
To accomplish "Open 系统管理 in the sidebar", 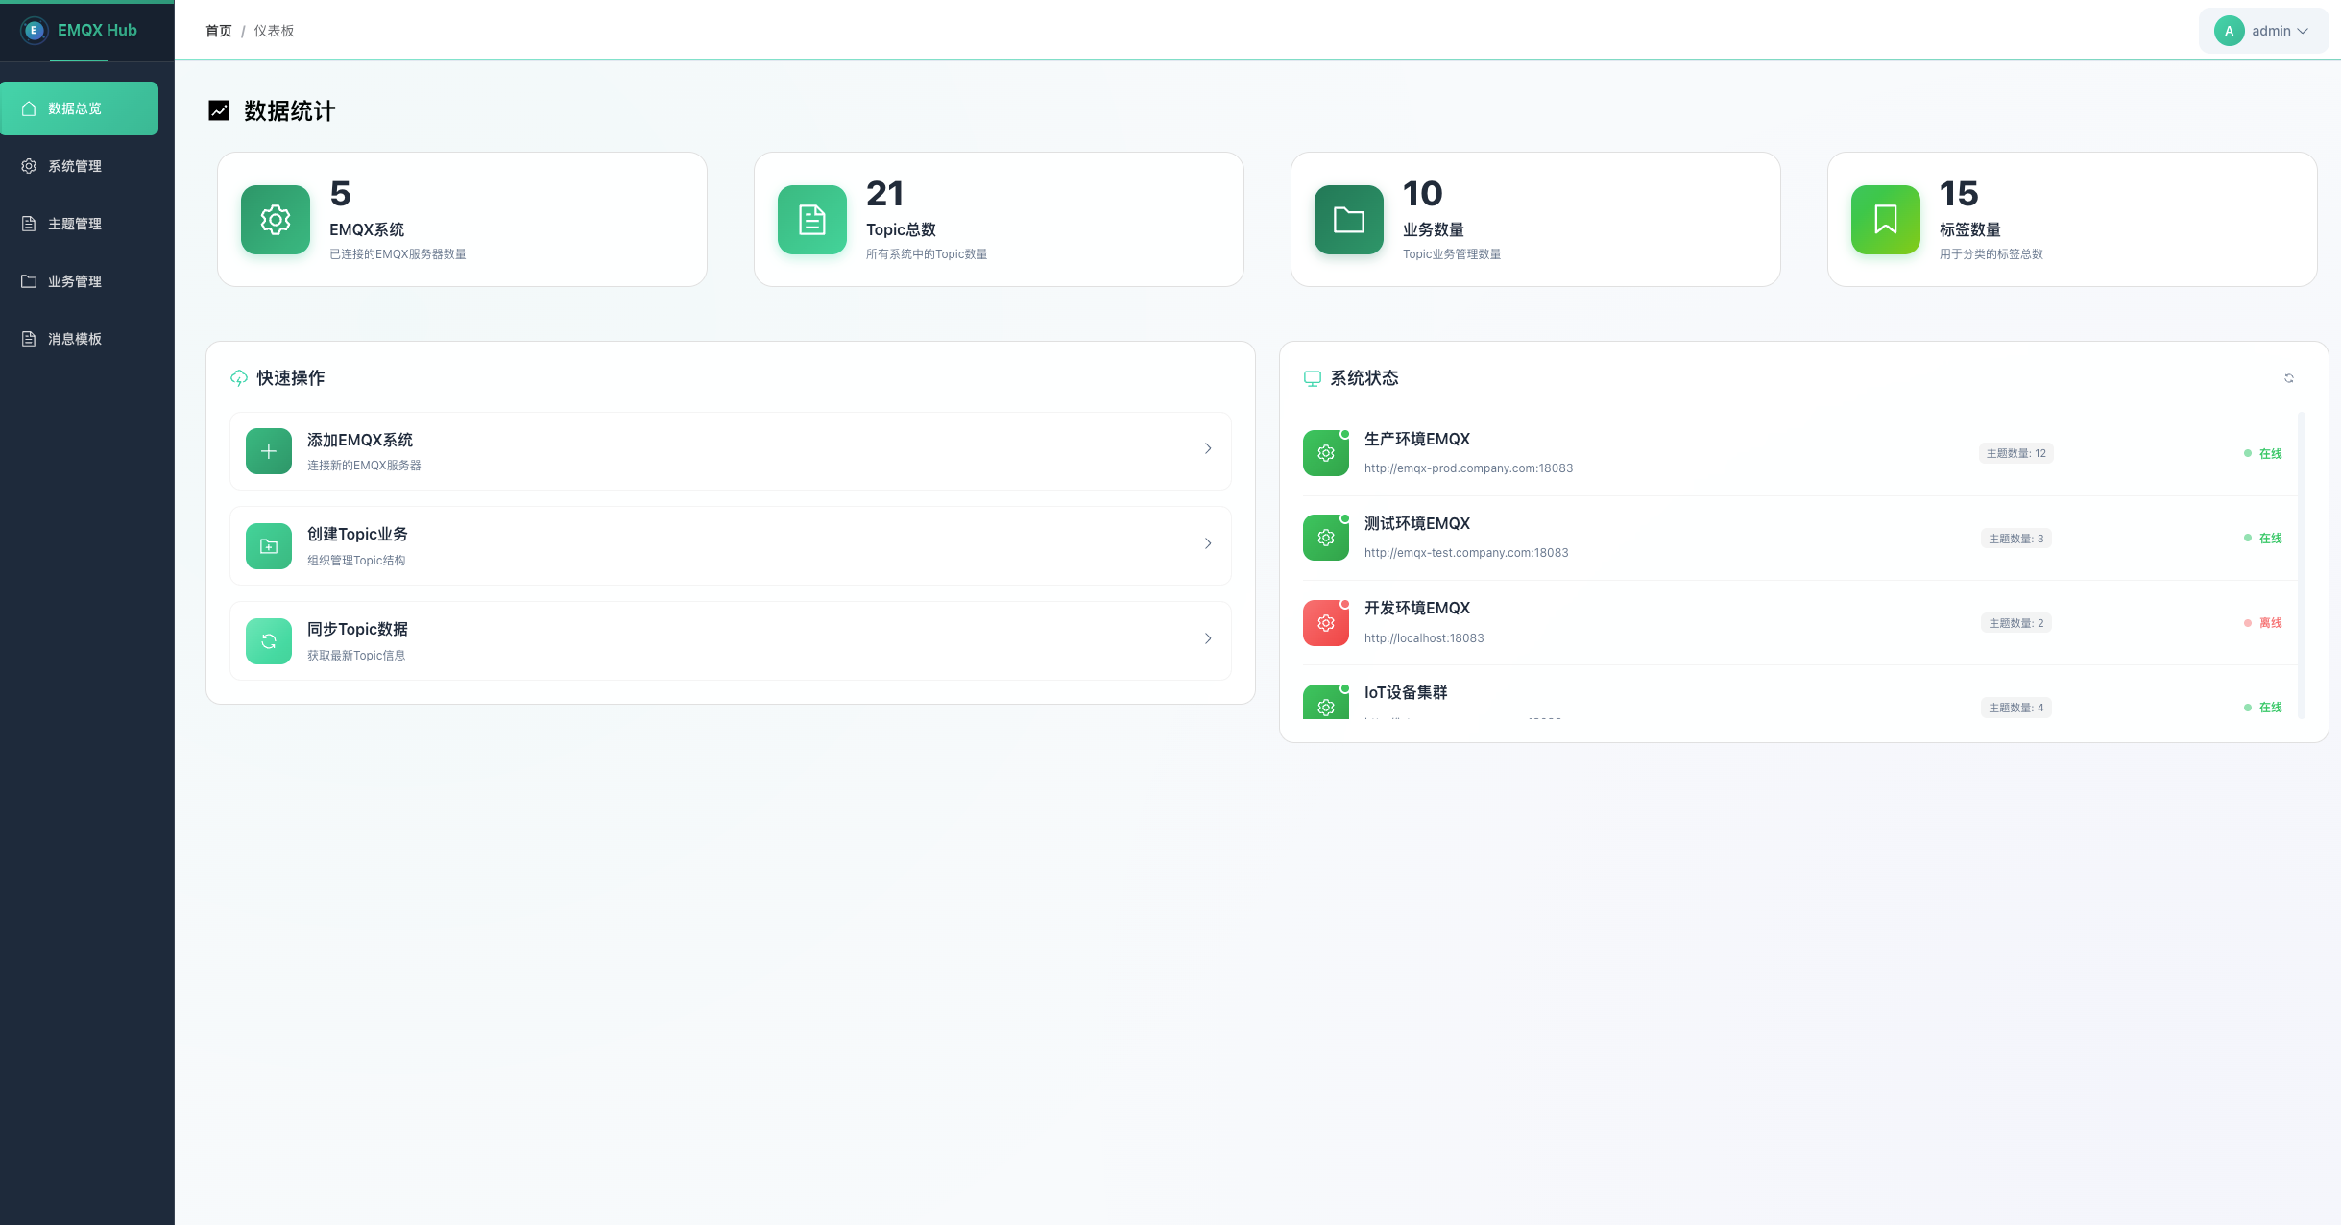I will coord(75,166).
